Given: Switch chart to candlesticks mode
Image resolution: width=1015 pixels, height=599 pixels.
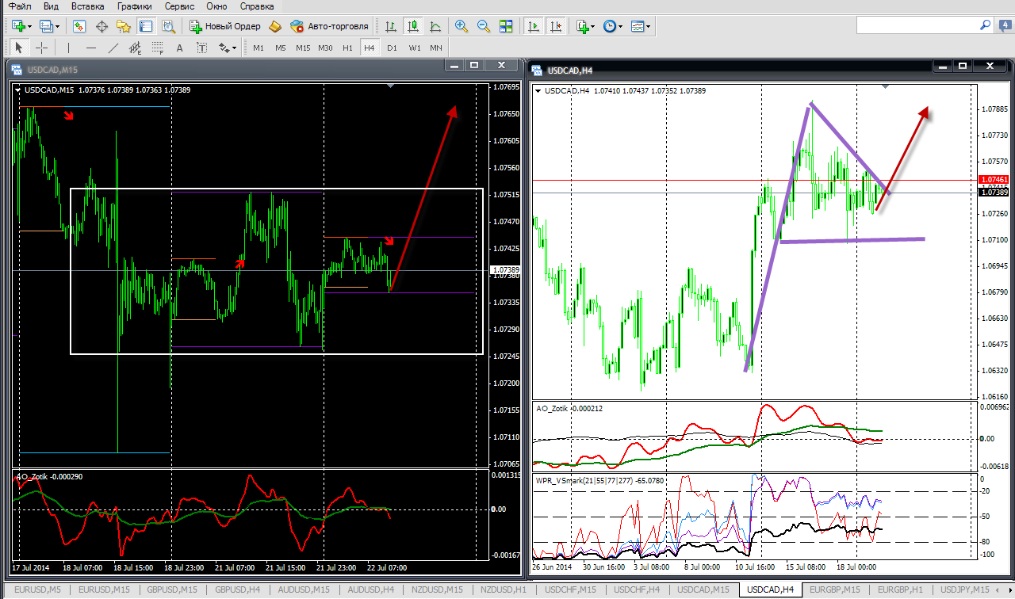Looking at the screenshot, I should [x=412, y=26].
